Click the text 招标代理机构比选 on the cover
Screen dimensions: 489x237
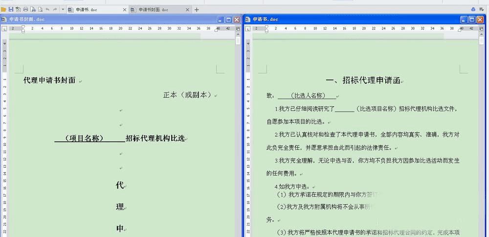[156, 138]
